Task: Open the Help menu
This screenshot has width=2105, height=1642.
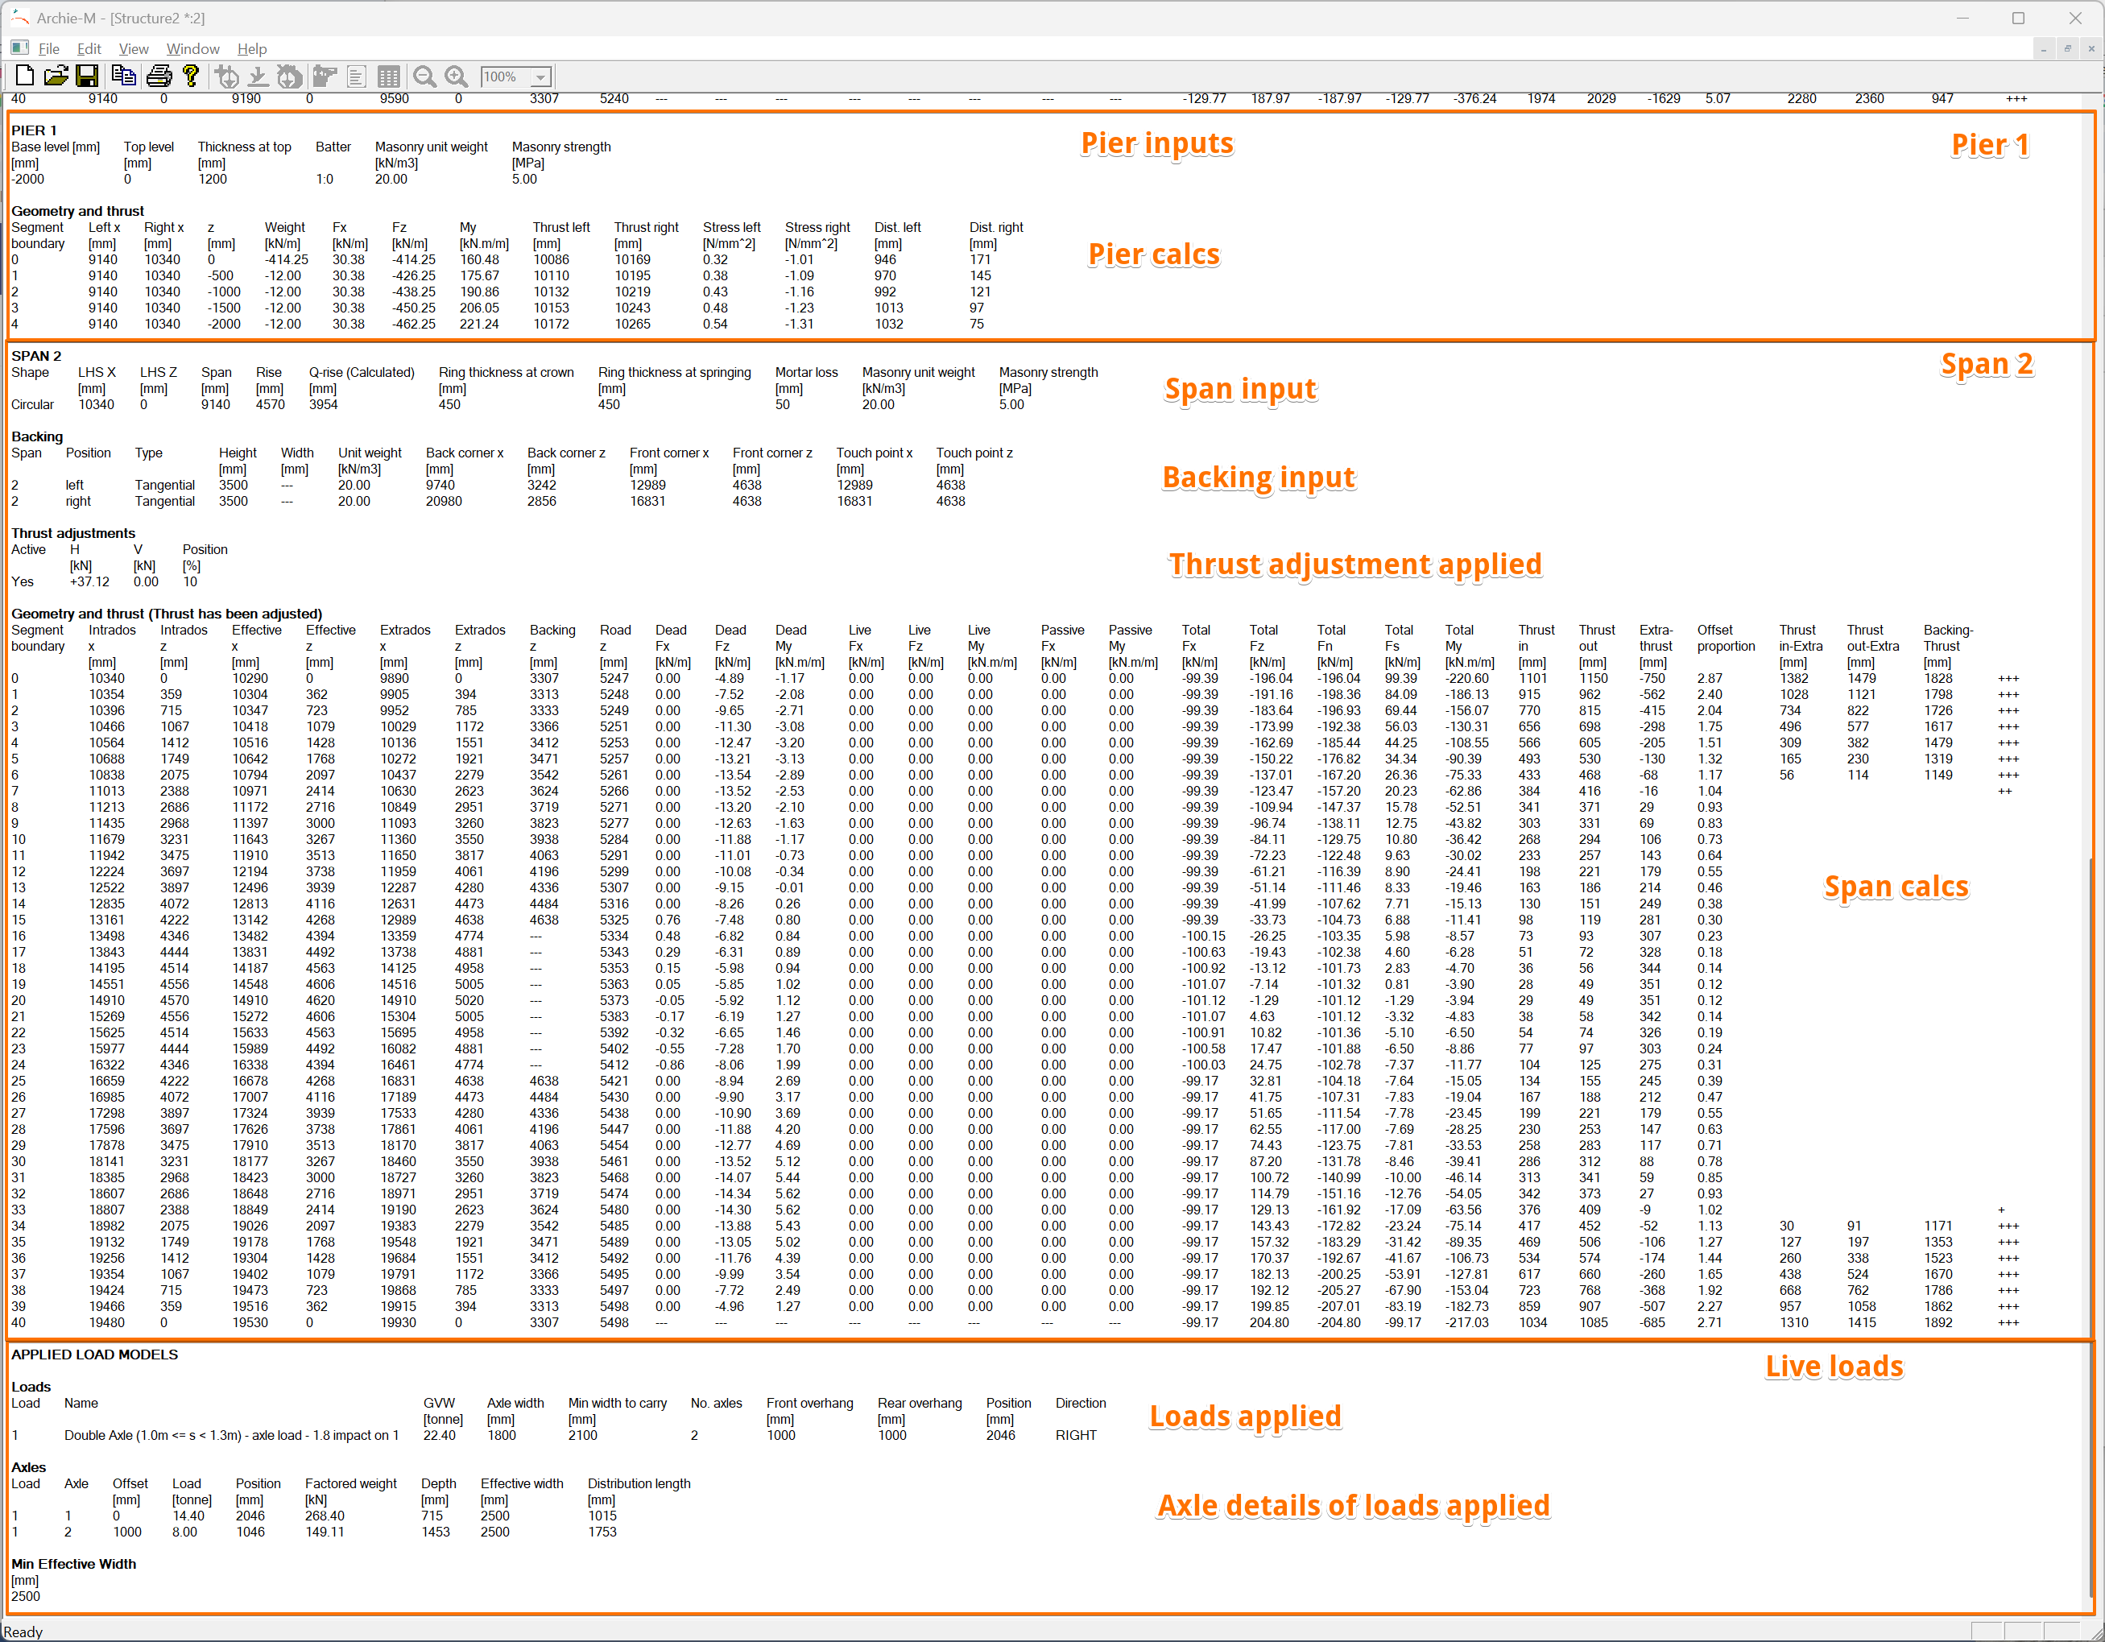Action: pos(251,49)
